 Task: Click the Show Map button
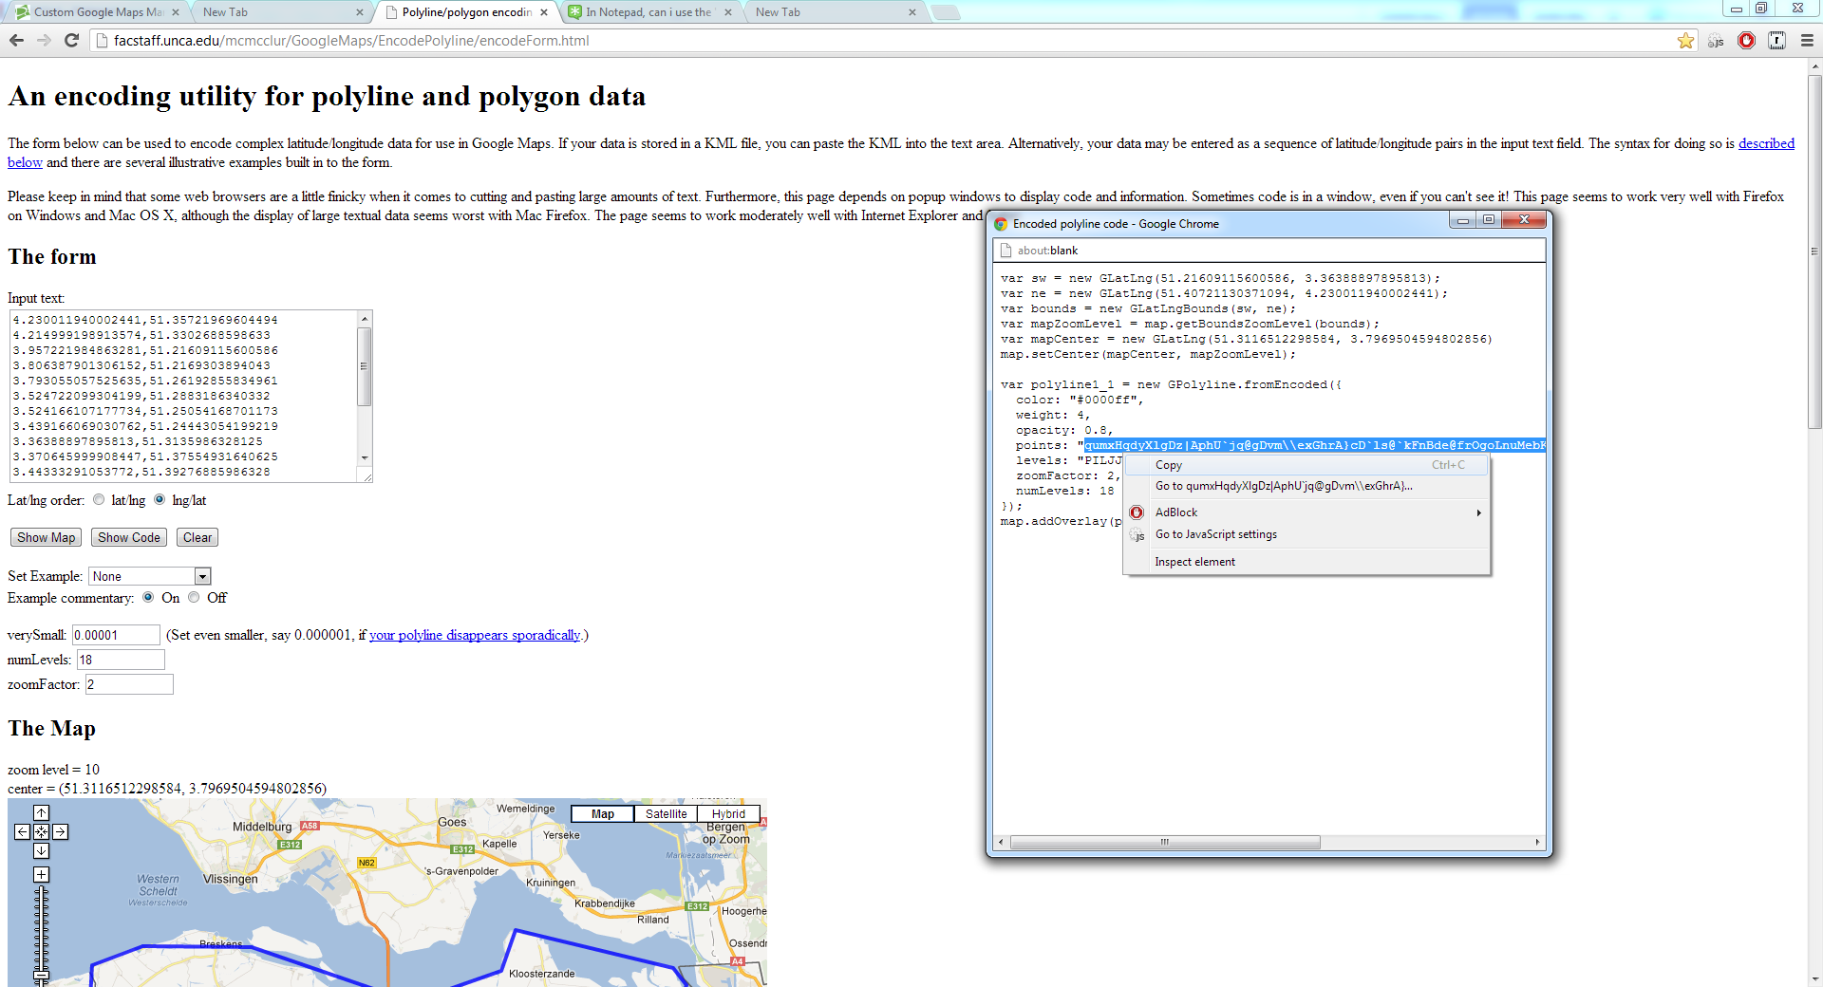coord(46,537)
